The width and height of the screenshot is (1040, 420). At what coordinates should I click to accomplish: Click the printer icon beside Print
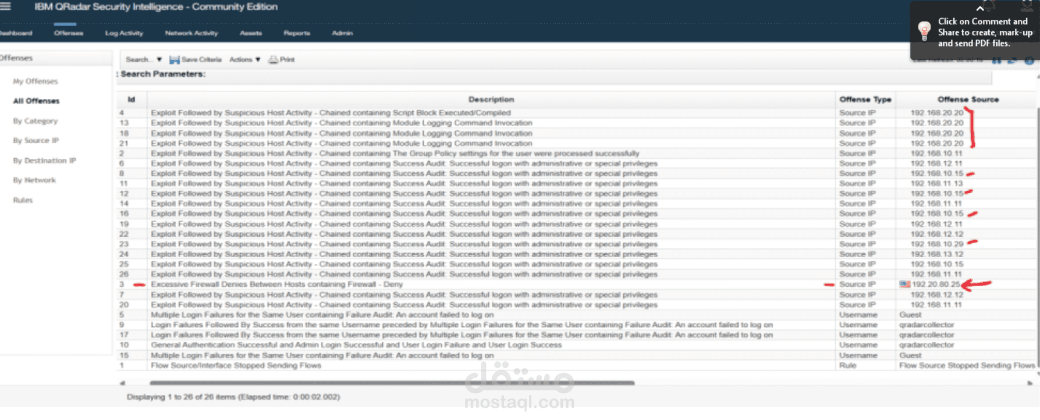273,60
